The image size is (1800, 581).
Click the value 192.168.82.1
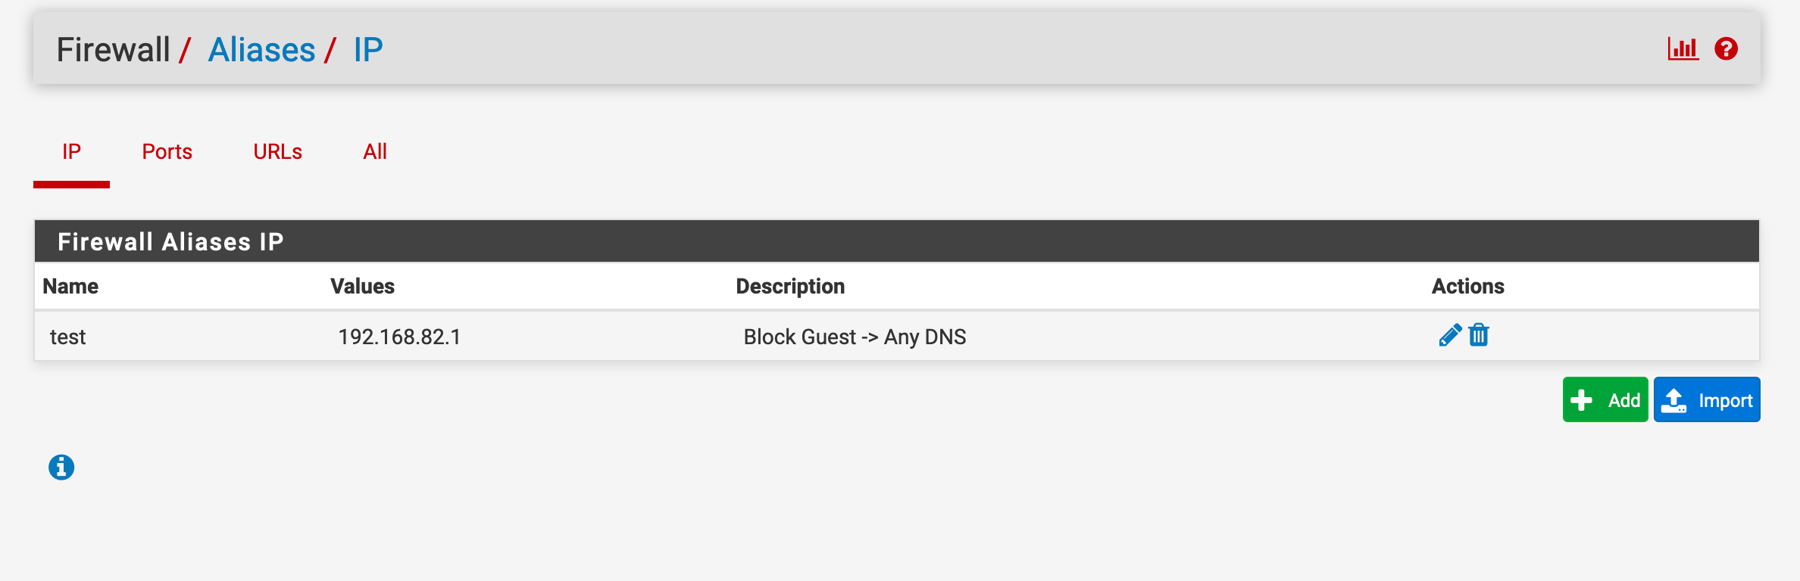point(399,337)
